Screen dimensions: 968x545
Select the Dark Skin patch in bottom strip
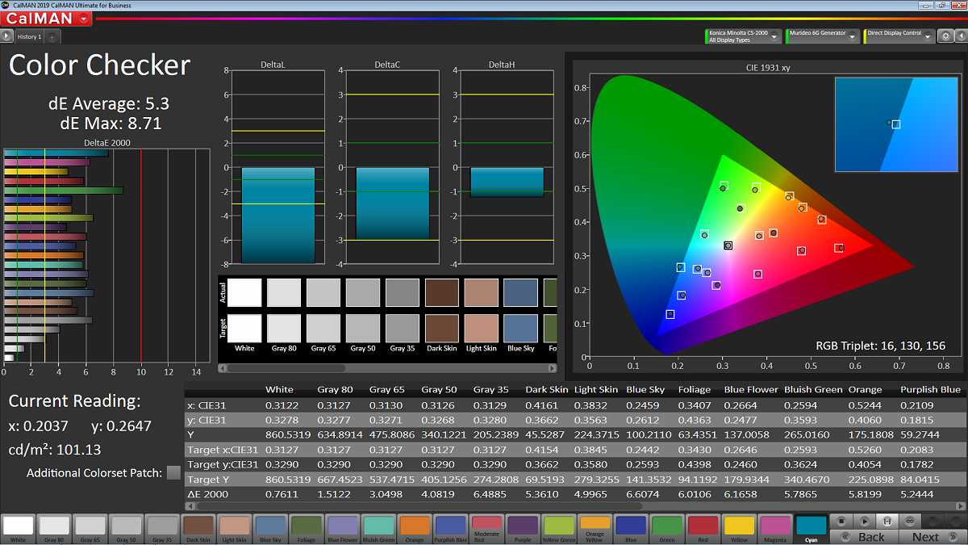(x=198, y=529)
